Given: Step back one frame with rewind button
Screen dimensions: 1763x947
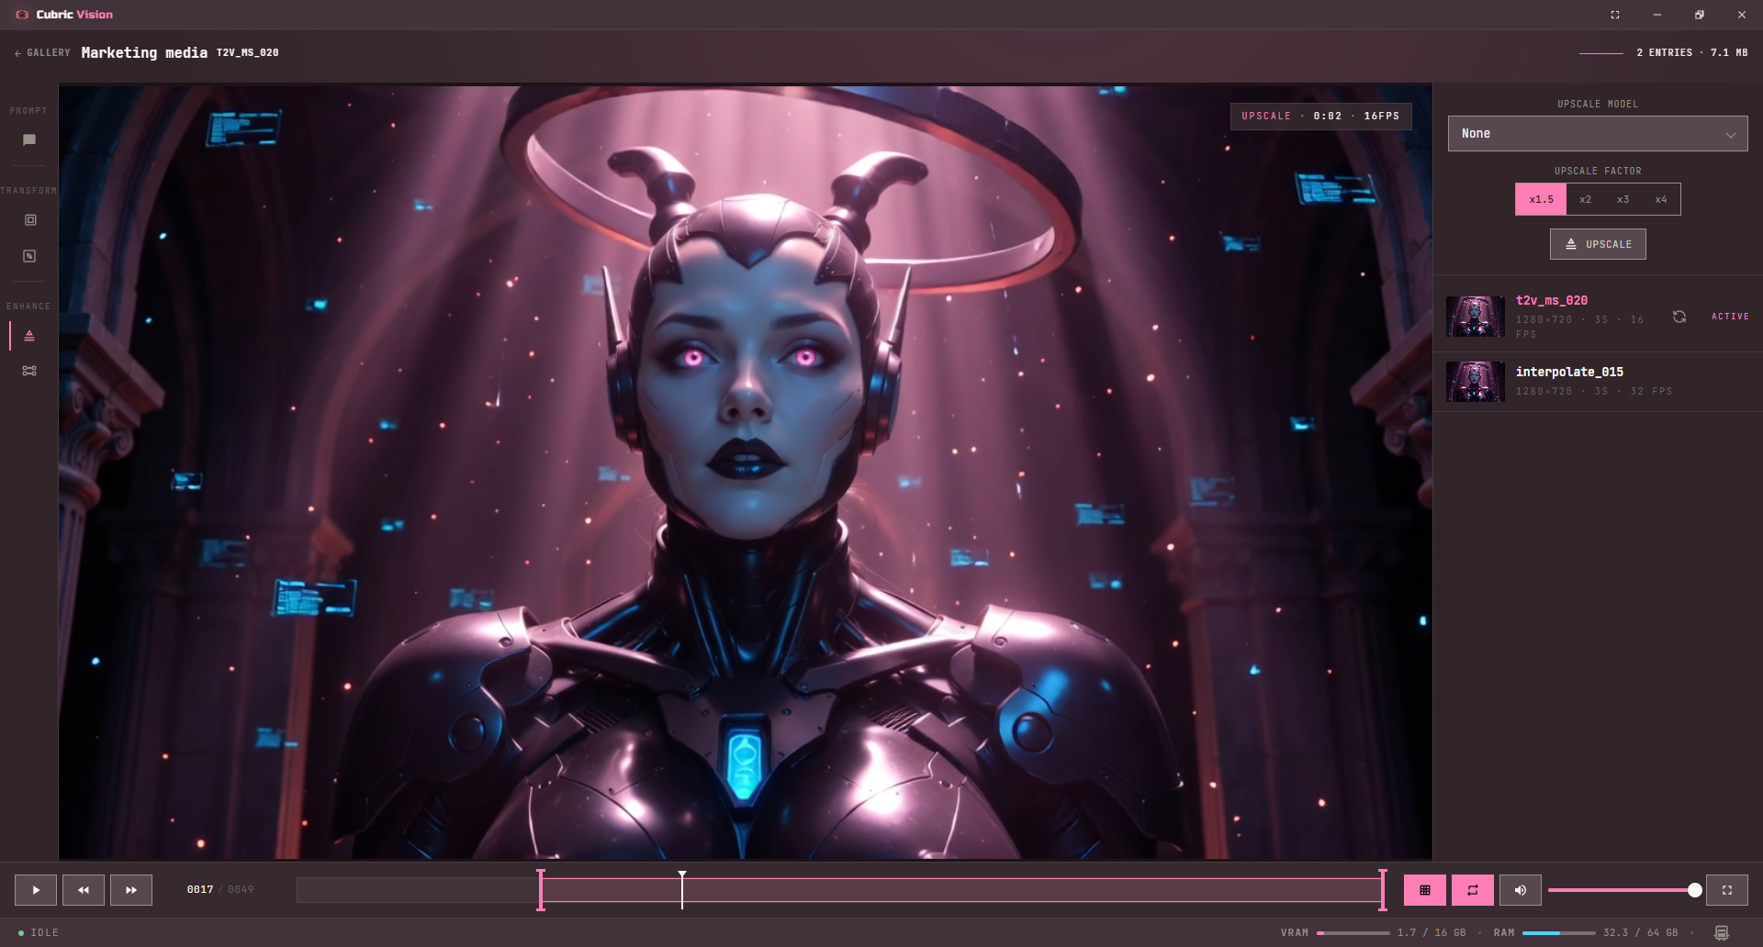Looking at the screenshot, I should coord(84,890).
